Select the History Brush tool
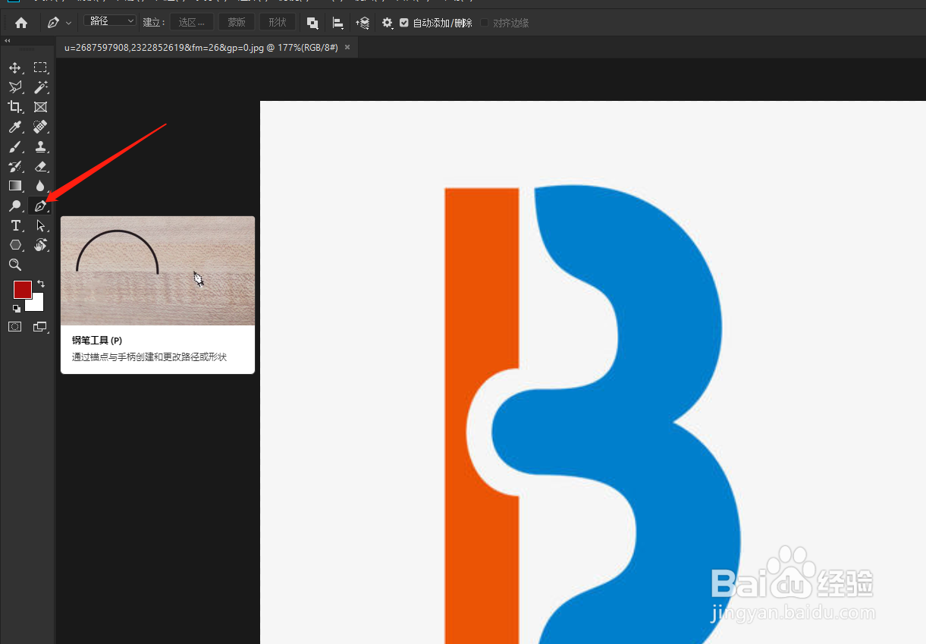 [x=14, y=167]
